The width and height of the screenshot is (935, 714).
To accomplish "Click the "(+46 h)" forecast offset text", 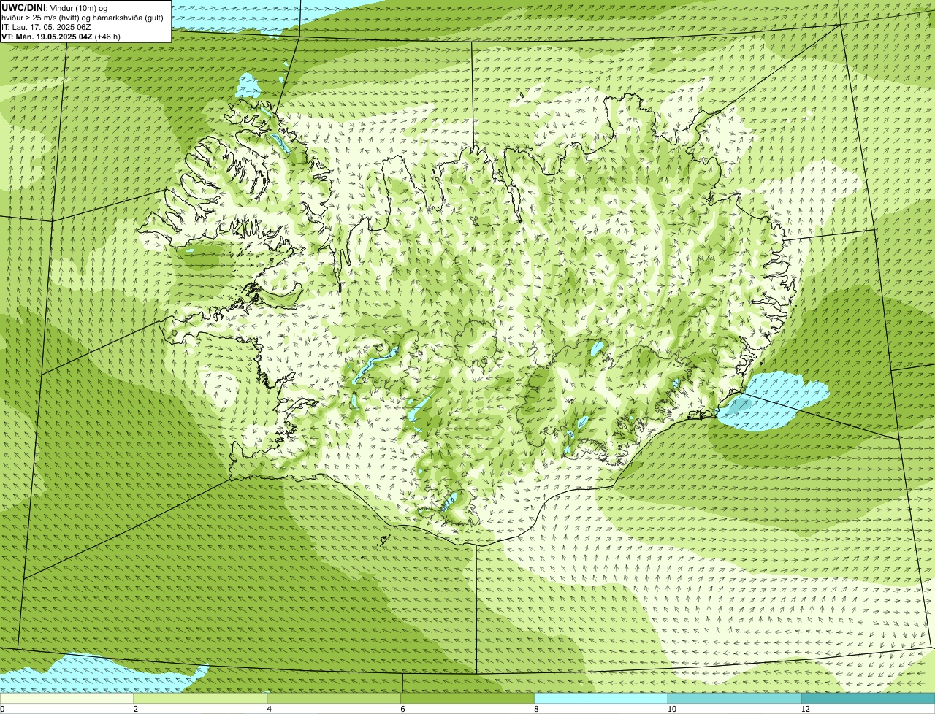I will point(108,37).
